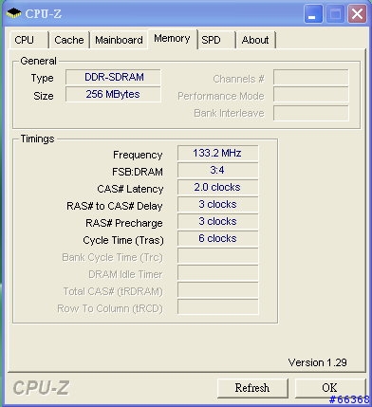The image size is (372, 407).
Task: Click the FSB:DRAM label
Action: click(138, 172)
